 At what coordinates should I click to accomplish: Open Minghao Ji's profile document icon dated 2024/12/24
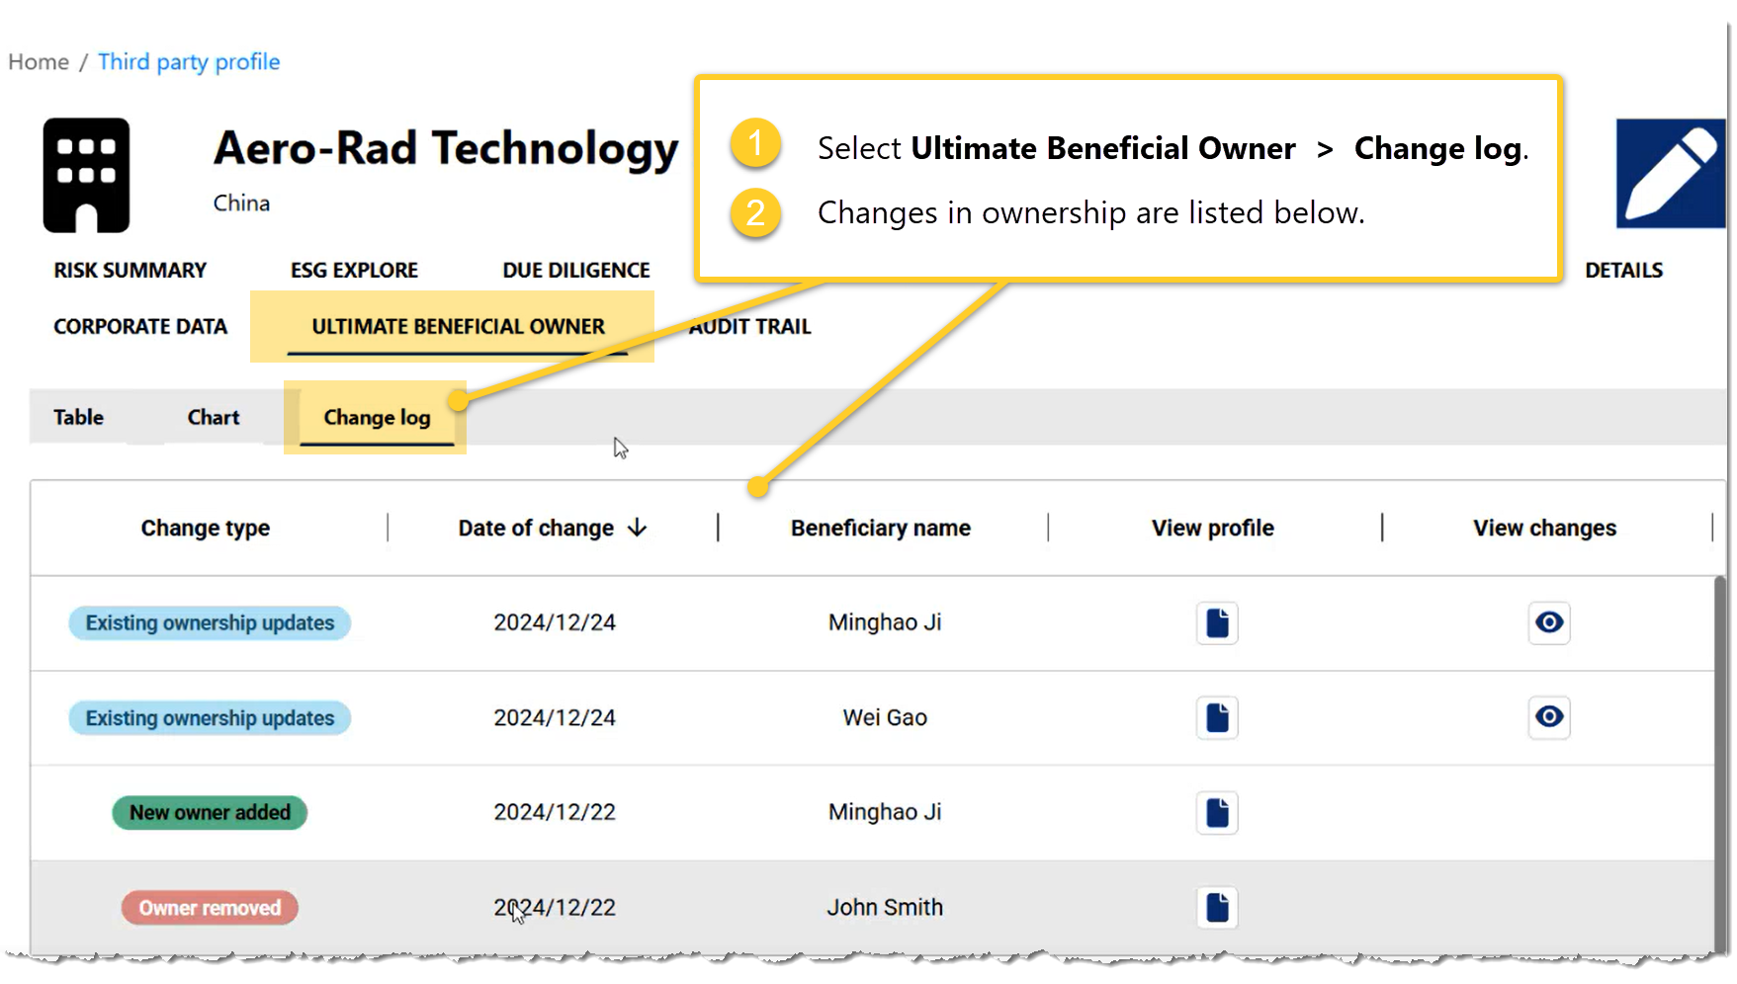[x=1216, y=623]
